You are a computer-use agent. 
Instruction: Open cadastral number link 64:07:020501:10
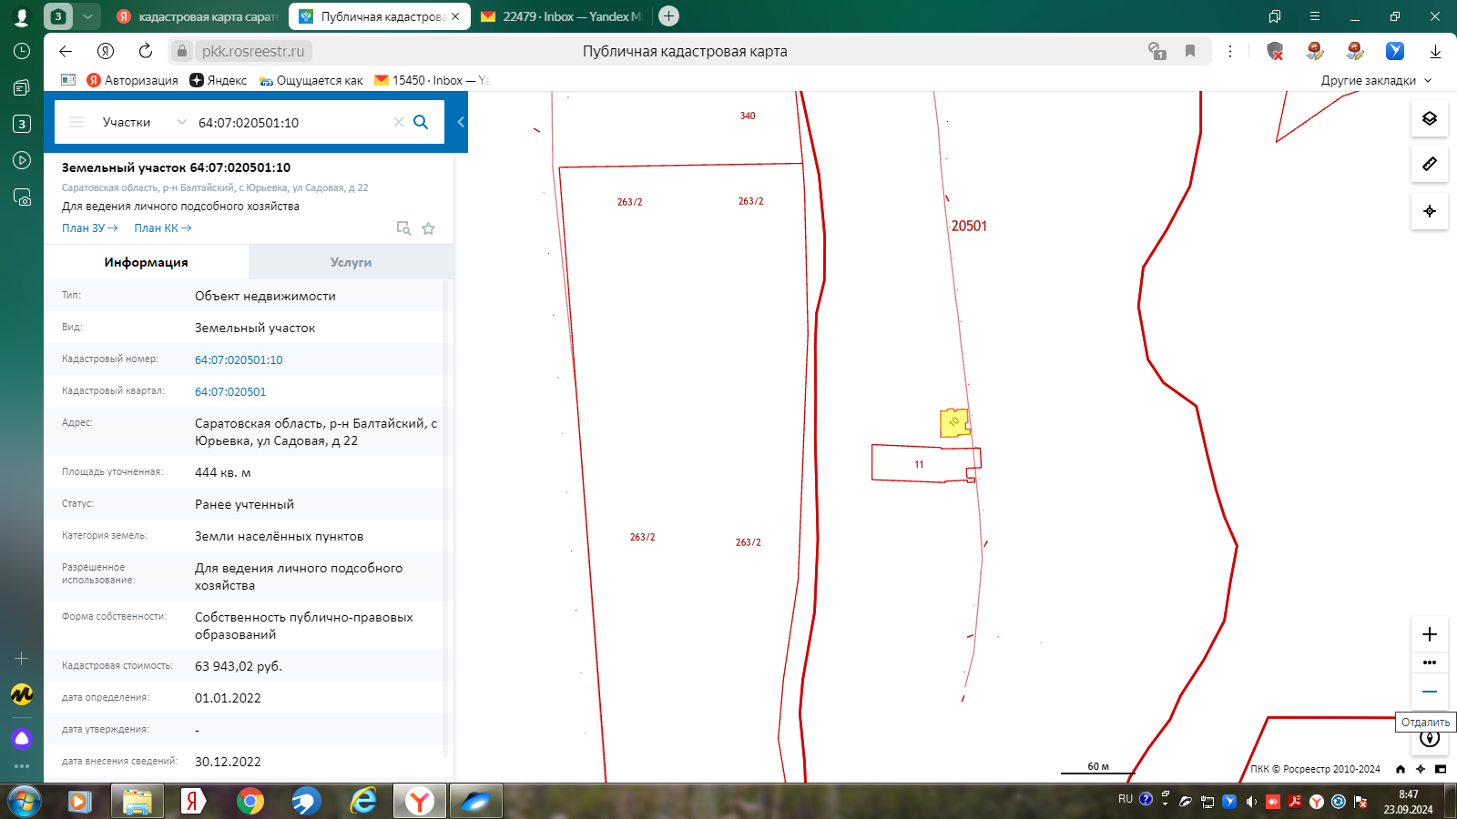(239, 359)
